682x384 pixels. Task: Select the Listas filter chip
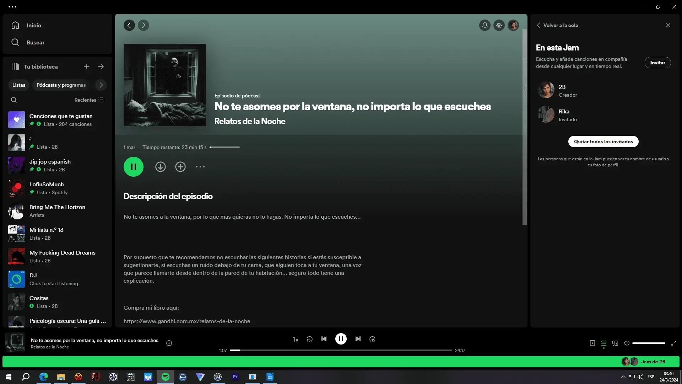[19, 85]
